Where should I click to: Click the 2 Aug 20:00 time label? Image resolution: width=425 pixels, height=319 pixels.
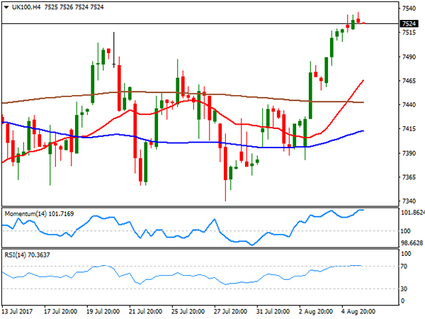pyautogui.click(x=316, y=311)
